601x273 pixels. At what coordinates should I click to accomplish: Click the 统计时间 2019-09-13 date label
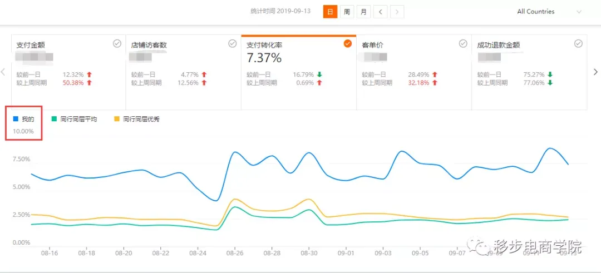coord(280,12)
